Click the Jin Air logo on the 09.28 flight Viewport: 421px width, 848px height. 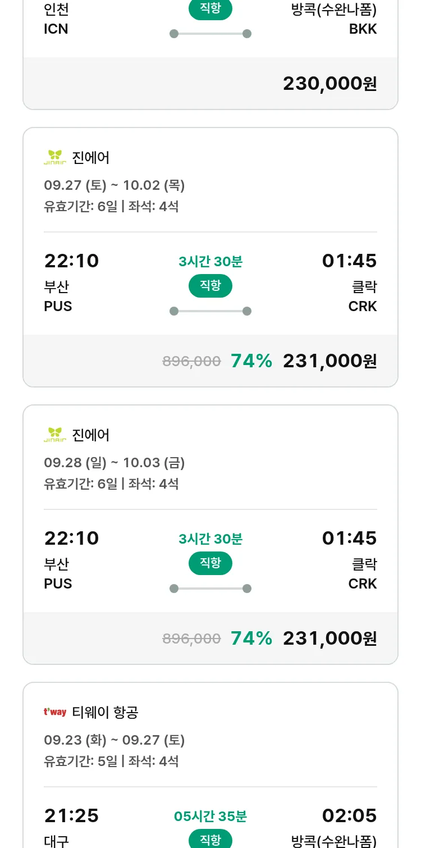pos(55,435)
